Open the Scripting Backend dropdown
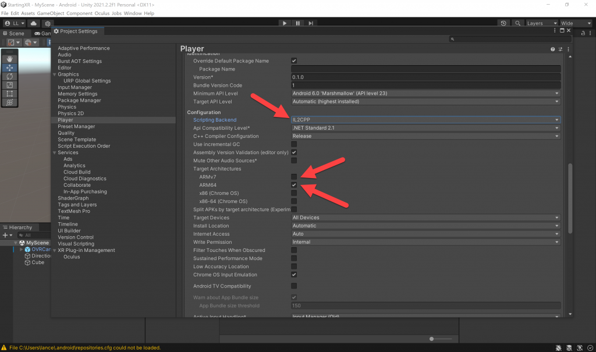The image size is (596, 352). click(x=425, y=120)
